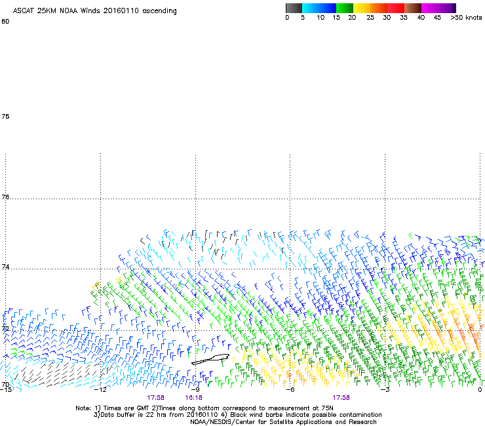Screen dimensions: 485x426
Task: Click the '10' label under the color legend
Action: click(x=320, y=18)
